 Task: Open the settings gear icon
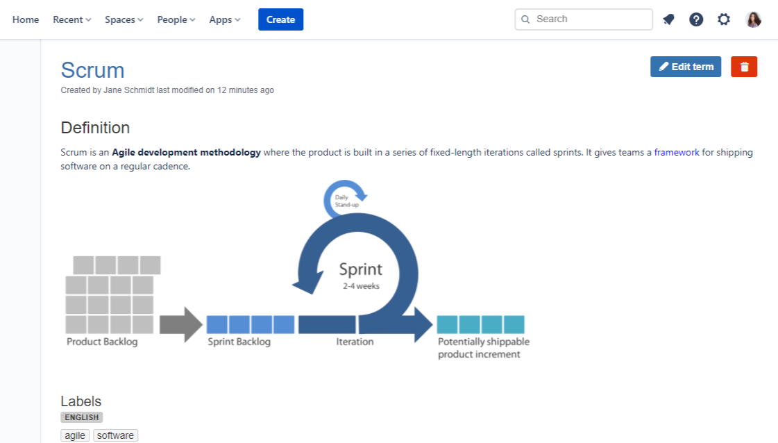pyautogui.click(x=724, y=19)
